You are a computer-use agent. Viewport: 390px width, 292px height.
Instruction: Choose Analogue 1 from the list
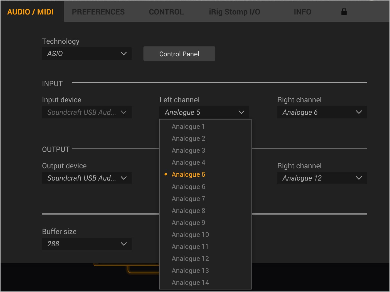point(188,126)
